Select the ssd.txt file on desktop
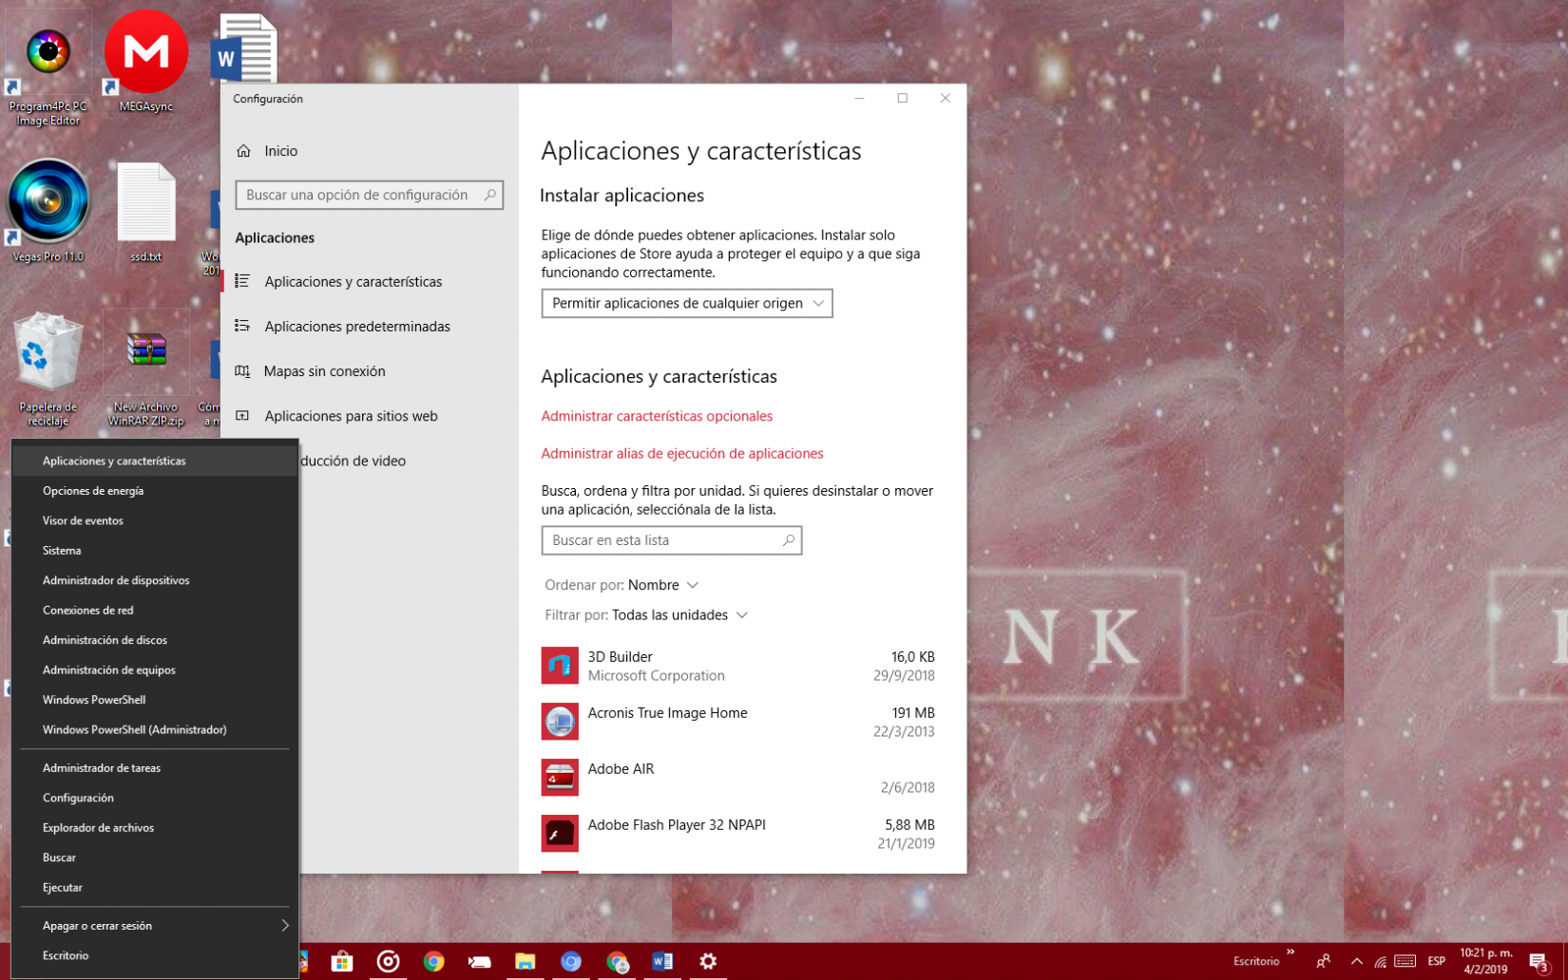The height and width of the screenshot is (980, 1568). (145, 211)
